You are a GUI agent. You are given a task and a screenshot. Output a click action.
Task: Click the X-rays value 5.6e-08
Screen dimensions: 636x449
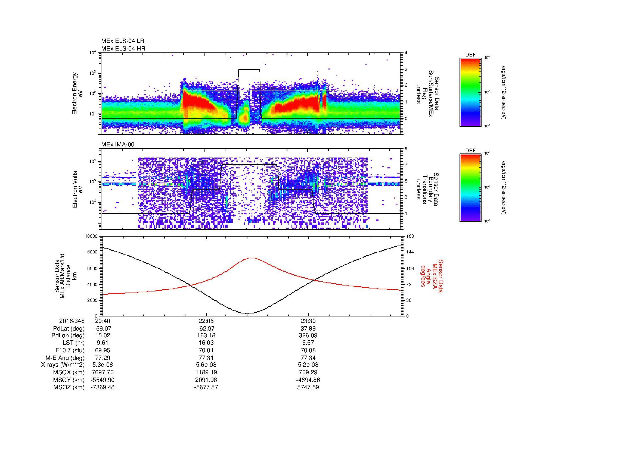tap(206, 365)
